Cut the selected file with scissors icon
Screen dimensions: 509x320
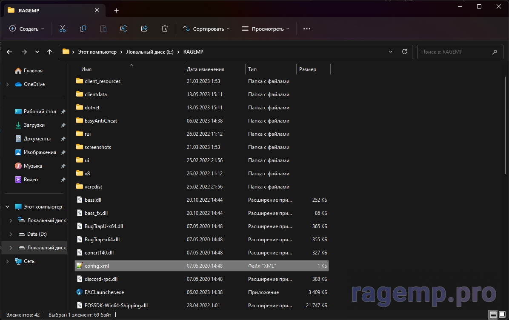(x=63, y=29)
